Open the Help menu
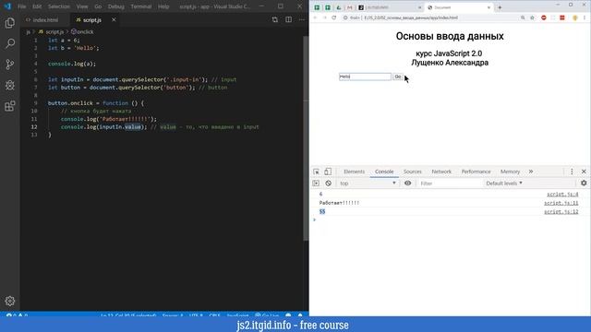 click(163, 6)
